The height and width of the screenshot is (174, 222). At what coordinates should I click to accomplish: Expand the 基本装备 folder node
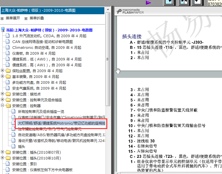(2, 76)
